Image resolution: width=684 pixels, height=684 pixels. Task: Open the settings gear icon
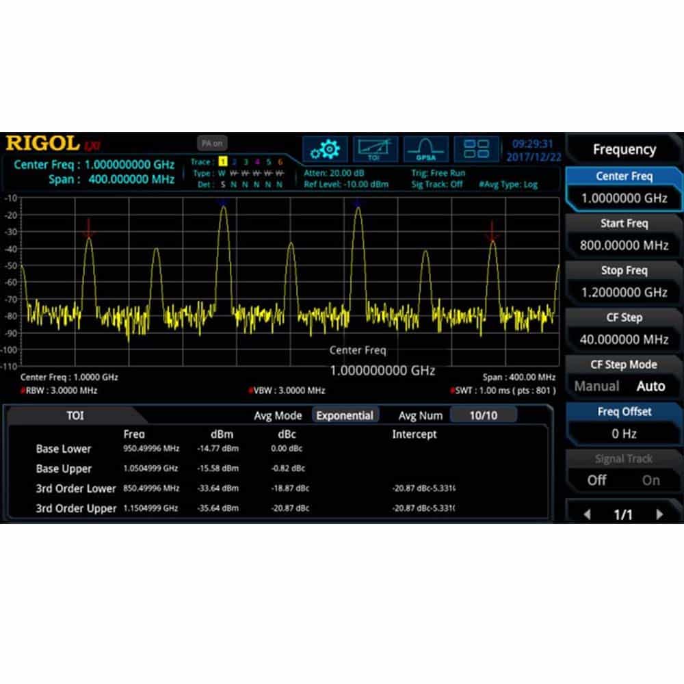point(325,150)
